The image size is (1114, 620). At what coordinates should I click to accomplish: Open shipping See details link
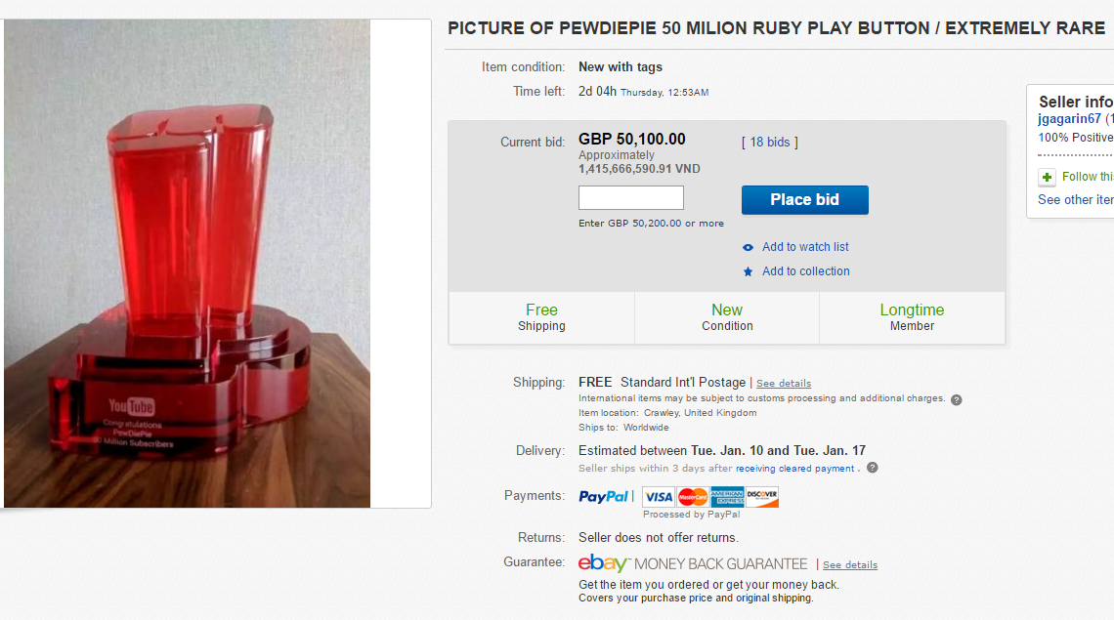tap(783, 383)
